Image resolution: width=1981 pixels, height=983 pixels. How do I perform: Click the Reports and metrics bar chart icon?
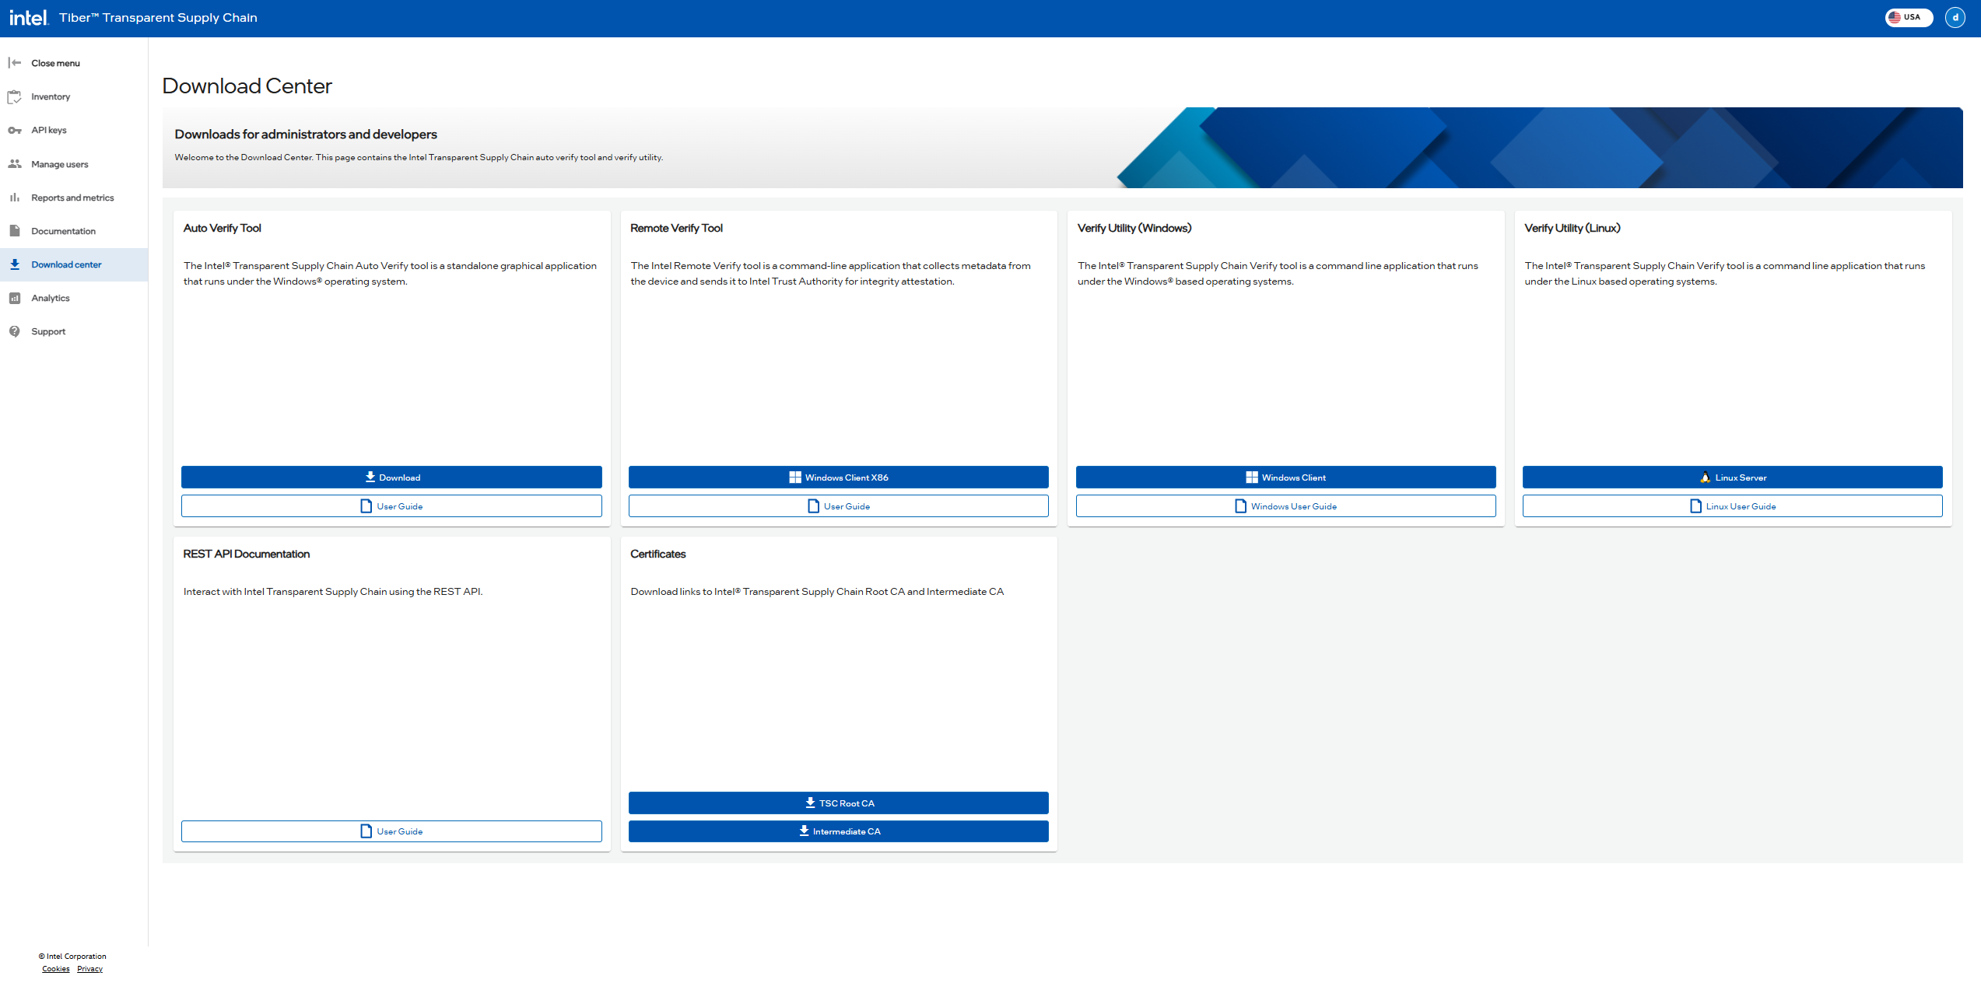pyautogui.click(x=15, y=198)
